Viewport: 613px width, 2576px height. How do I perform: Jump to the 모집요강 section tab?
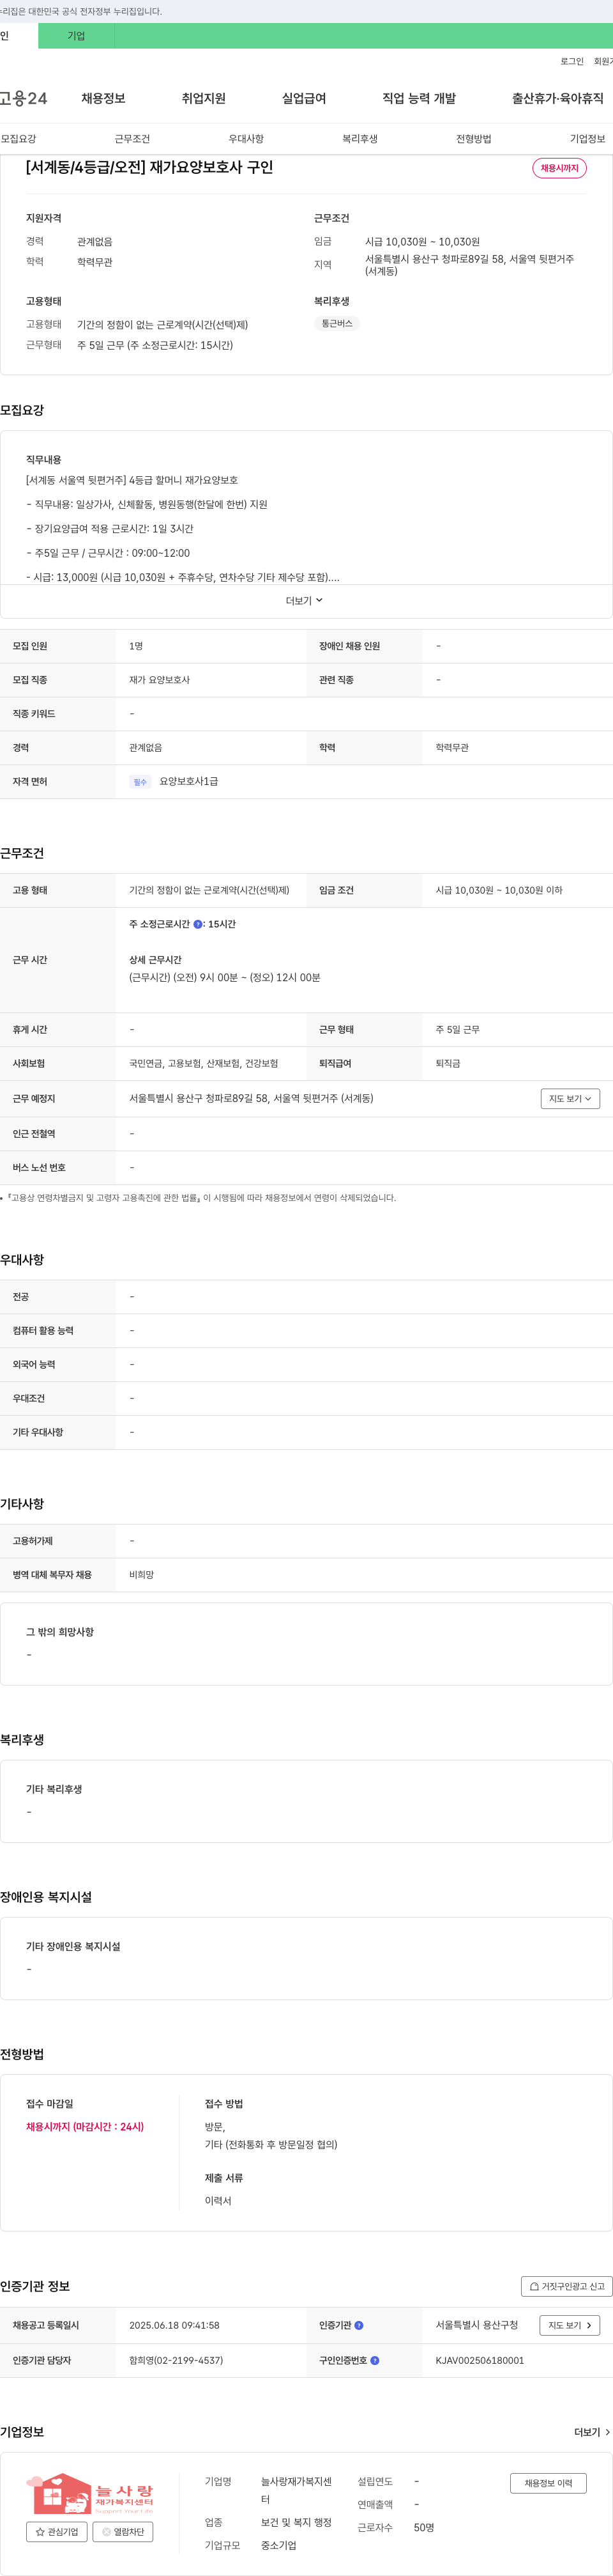[18, 139]
